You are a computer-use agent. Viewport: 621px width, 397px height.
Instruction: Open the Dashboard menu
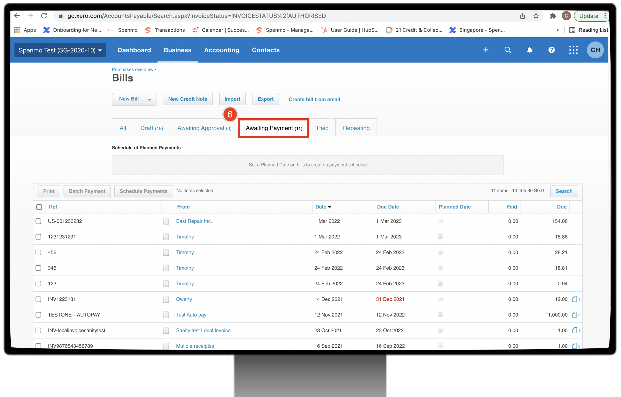pyautogui.click(x=134, y=50)
